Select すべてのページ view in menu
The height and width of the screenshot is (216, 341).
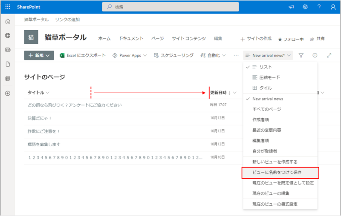click(x=267, y=109)
